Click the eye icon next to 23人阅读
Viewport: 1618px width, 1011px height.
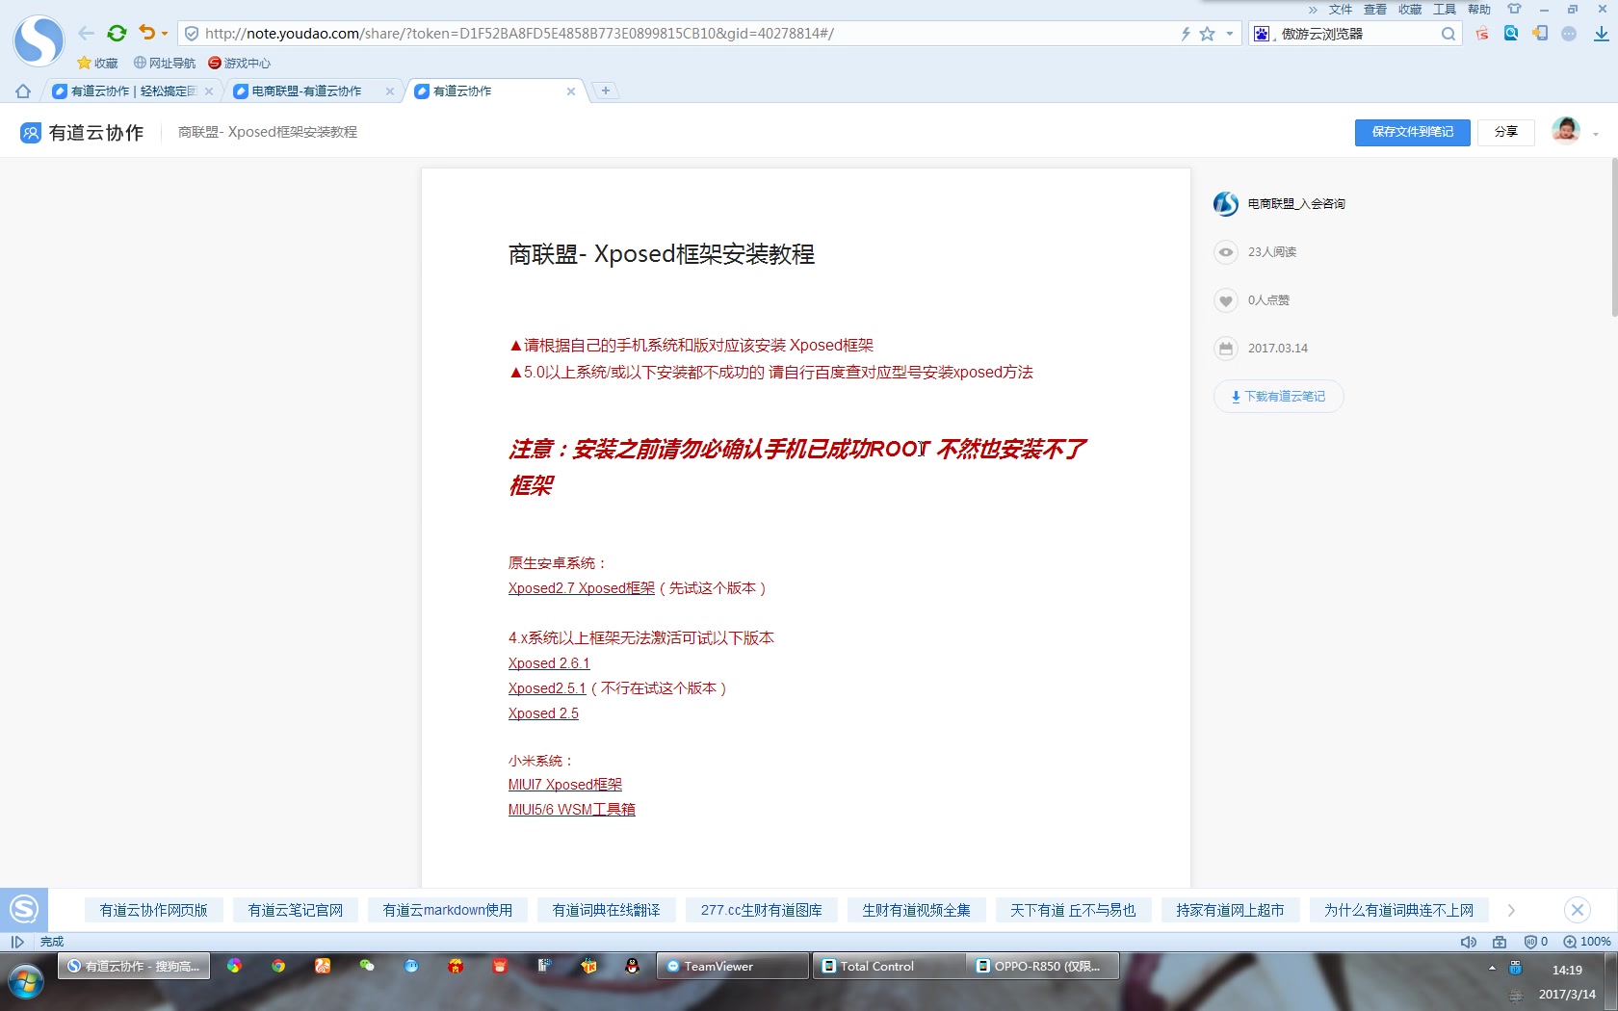pyautogui.click(x=1226, y=252)
